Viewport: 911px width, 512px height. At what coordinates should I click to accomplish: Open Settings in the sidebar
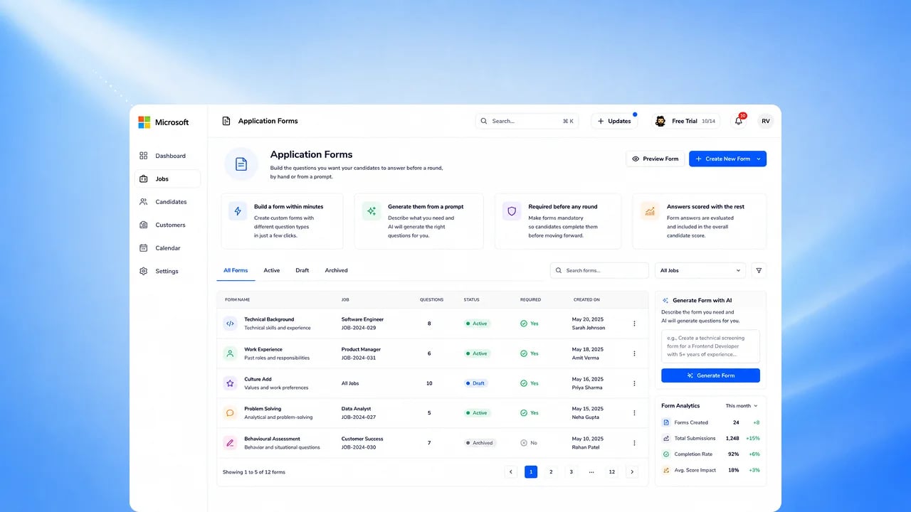tap(167, 271)
